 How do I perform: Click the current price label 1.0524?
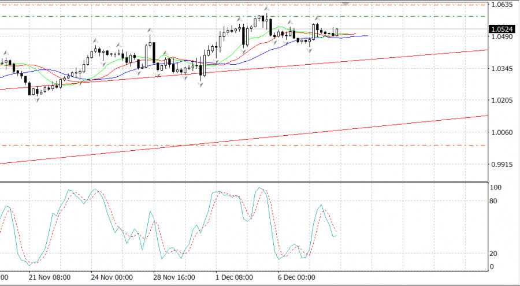click(x=499, y=29)
